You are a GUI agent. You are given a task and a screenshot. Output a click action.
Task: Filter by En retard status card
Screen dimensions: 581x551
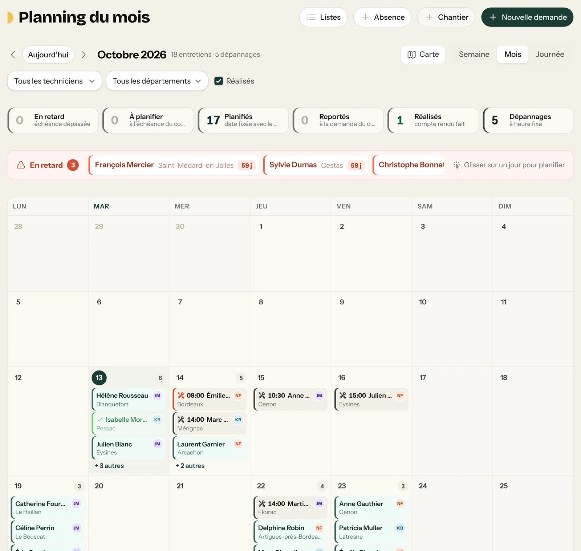pyautogui.click(x=53, y=120)
